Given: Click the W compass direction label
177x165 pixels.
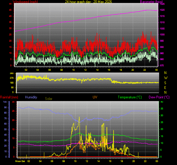Looking at the screenshot, I should pos(166,78).
